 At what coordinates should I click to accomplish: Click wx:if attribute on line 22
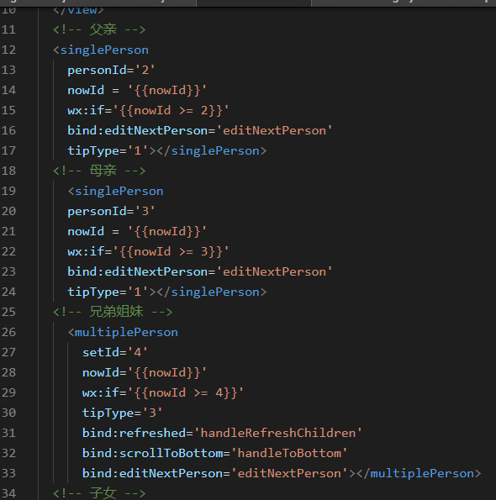(86, 251)
